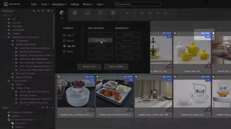The height and width of the screenshot is (129, 231).
Task: Open the glass cup teapot thumbnail
Action: coord(192,93)
